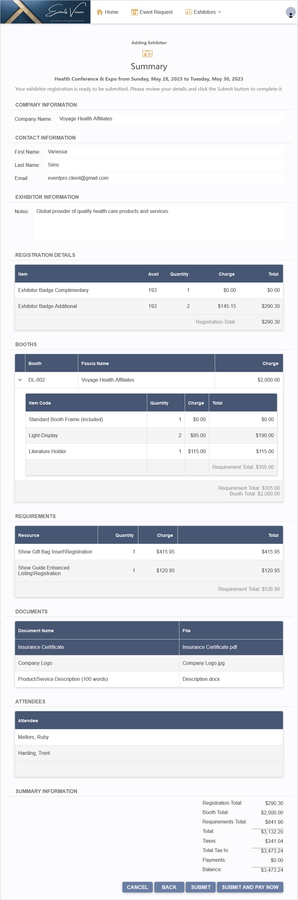The height and width of the screenshot is (900, 298).
Task: Open the Home menu item
Action: point(107,12)
